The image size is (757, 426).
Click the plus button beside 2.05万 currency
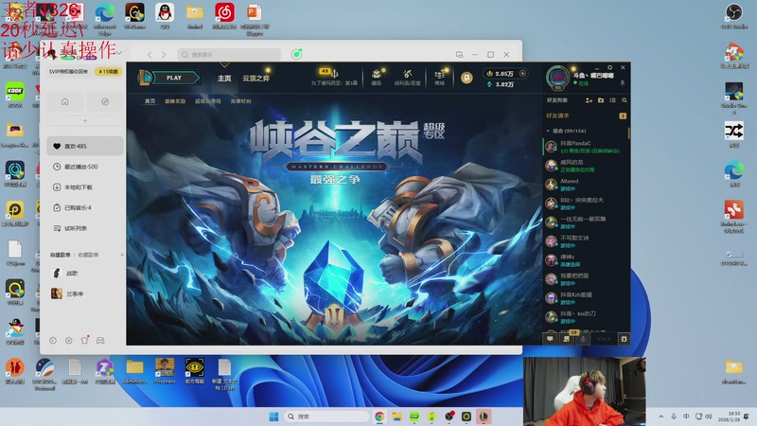point(522,74)
